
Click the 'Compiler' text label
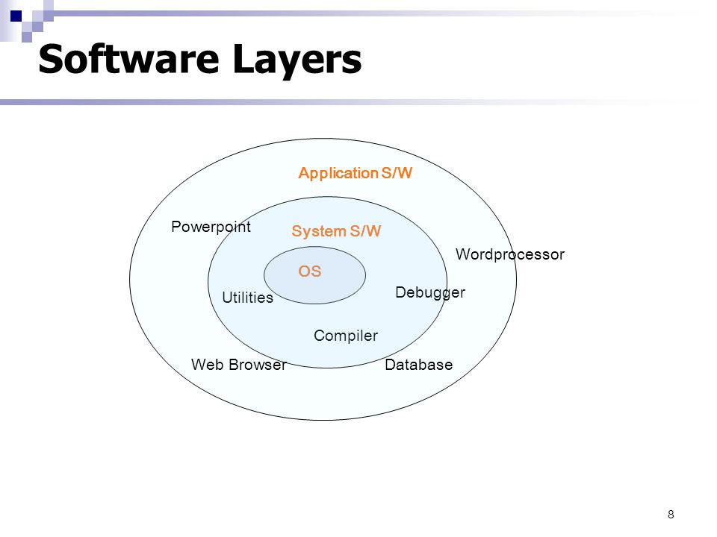click(x=346, y=336)
